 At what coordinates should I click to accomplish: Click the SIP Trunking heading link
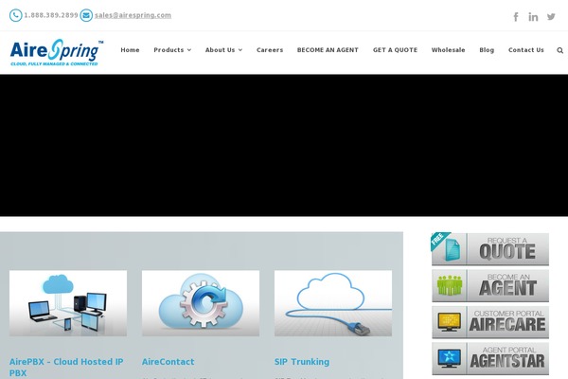[x=302, y=362]
